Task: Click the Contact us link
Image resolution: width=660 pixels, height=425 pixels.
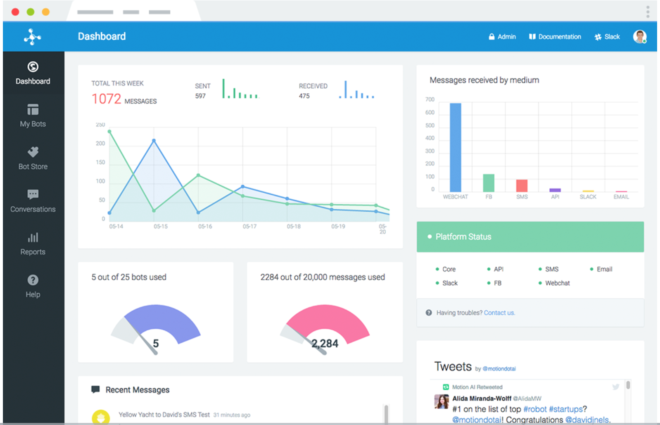Action: click(x=499, y=313)
